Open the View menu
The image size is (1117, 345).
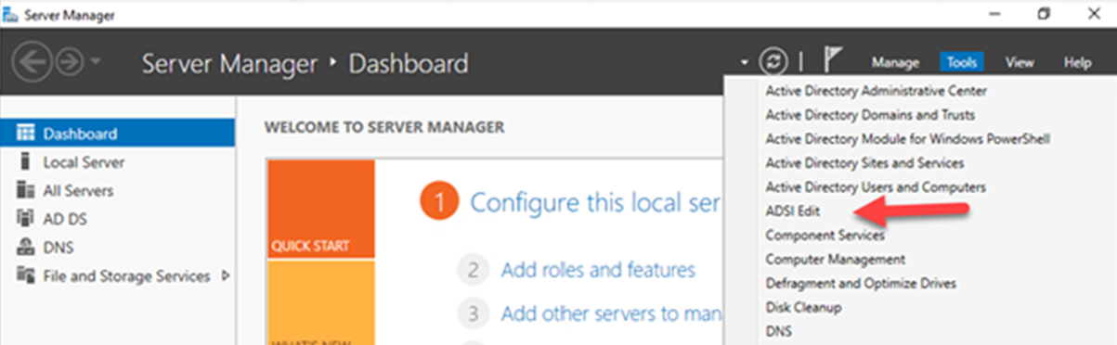pyautogui.click(x=1020, y=63)
